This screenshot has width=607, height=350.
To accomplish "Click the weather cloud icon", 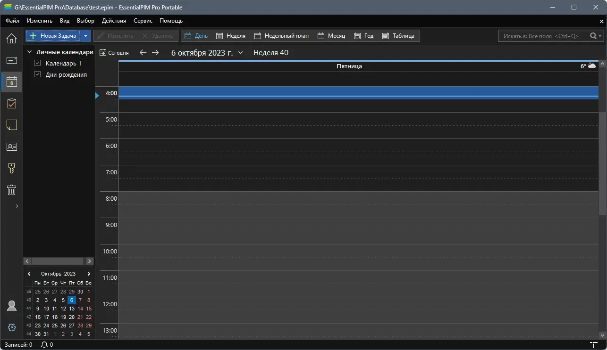I will click(x=592, y=66).
